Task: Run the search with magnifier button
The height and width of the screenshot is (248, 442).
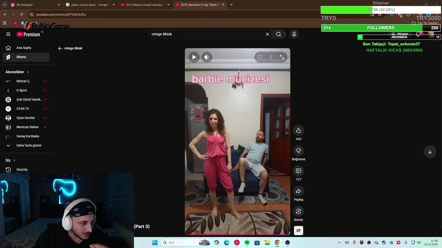Action: tap(279, 34)
